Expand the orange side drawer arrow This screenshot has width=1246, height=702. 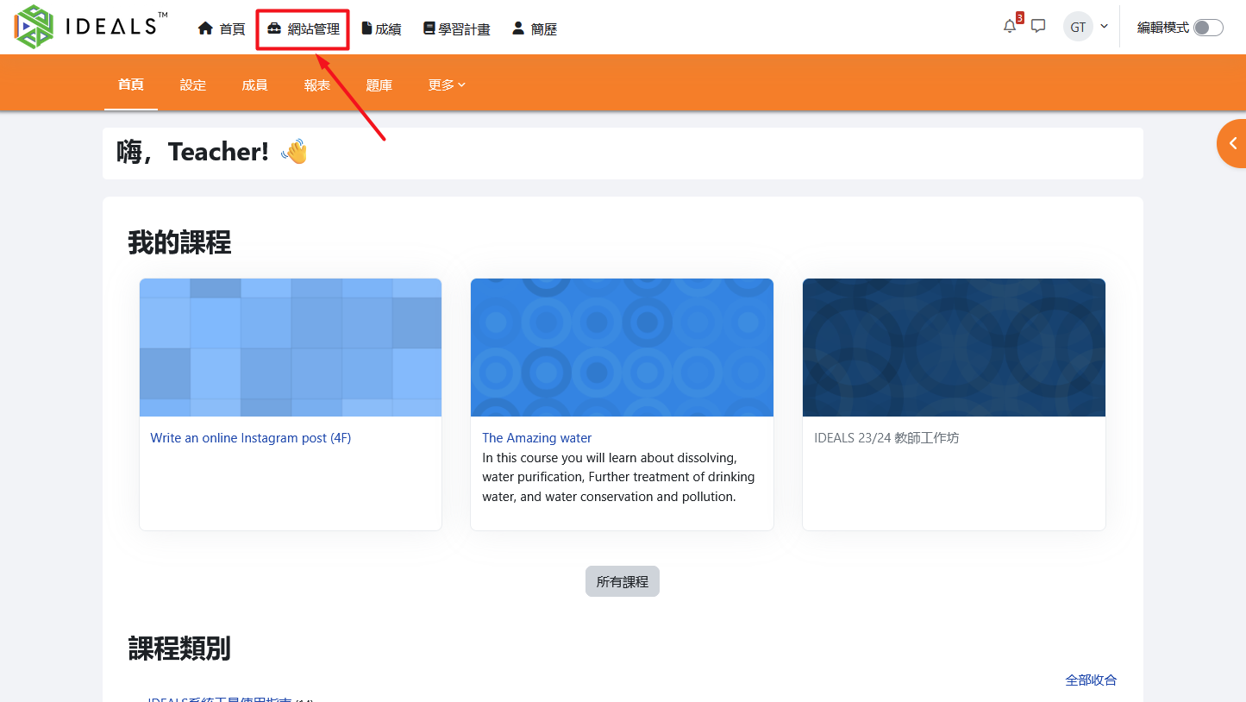click(x=1233, y=144)
